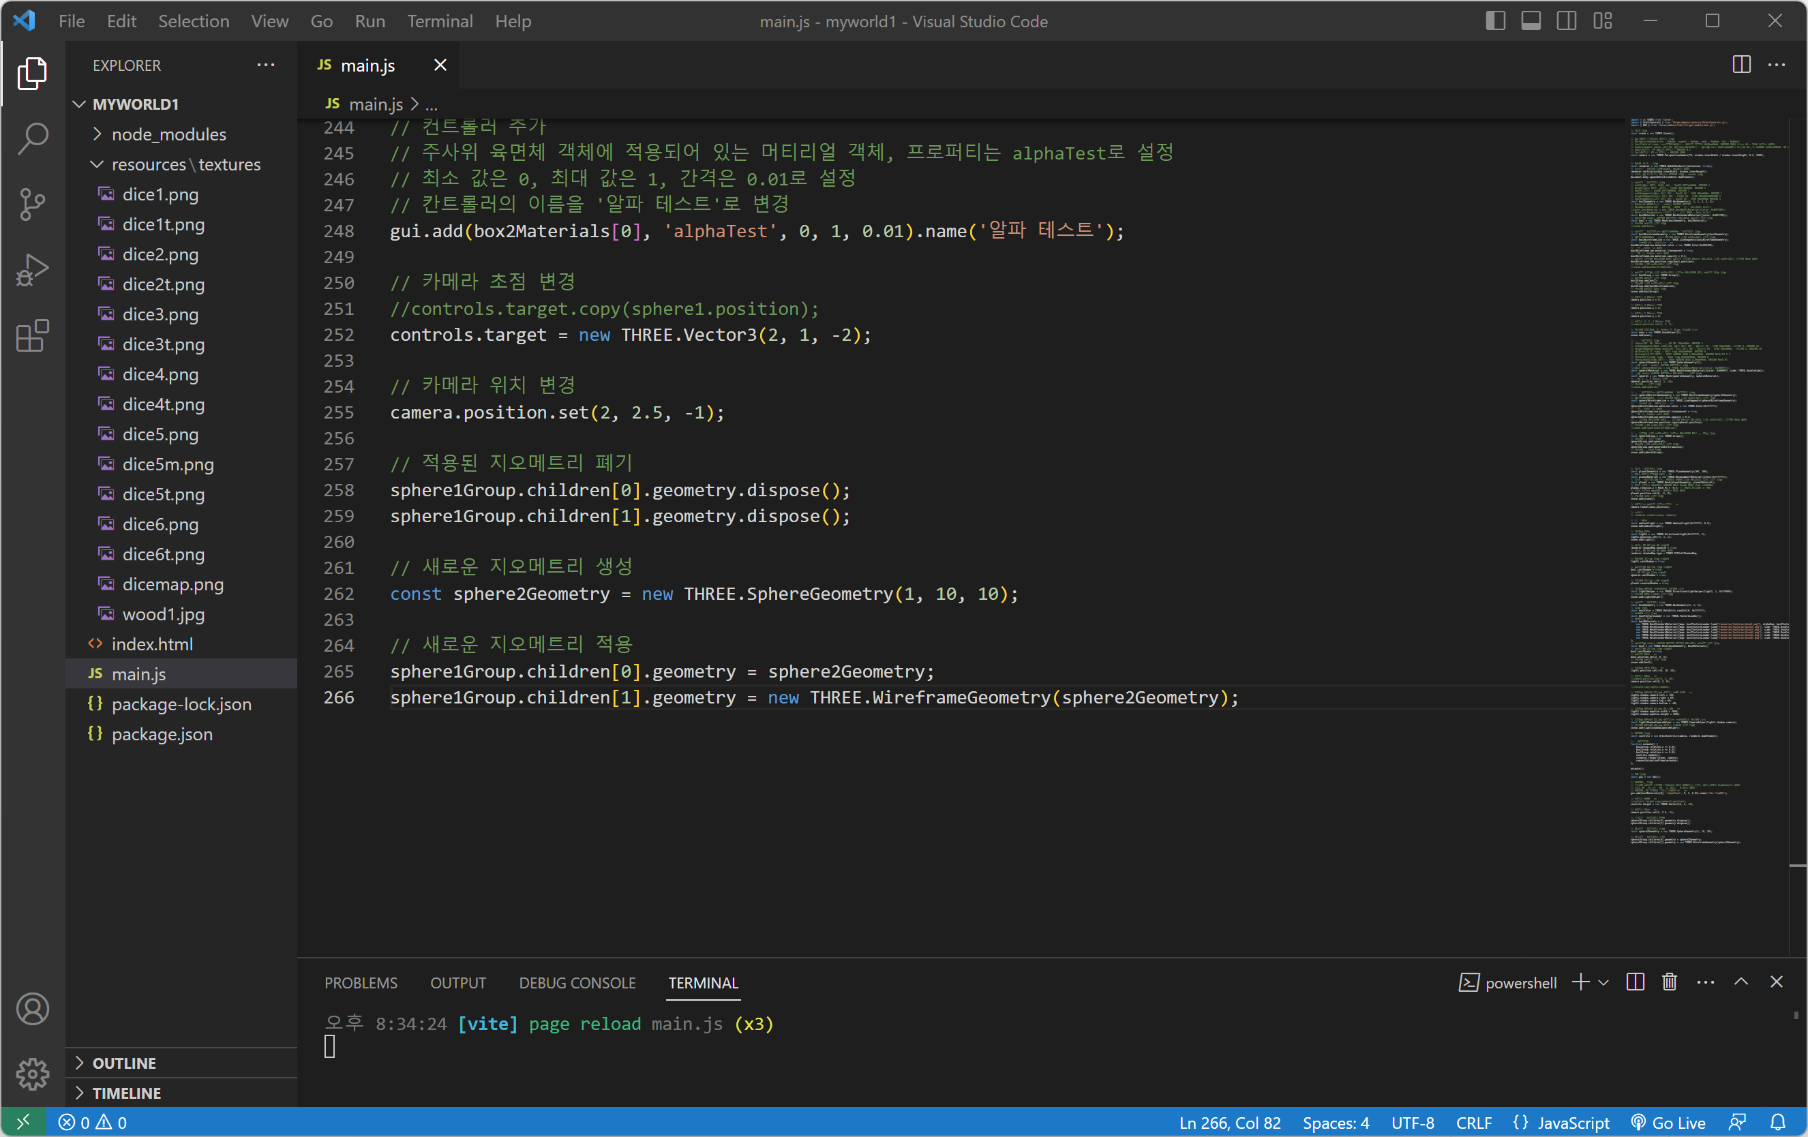Open the new terminal launch profile dropdown
Screen dimensions: 1808x1137
pos(1603,982)
